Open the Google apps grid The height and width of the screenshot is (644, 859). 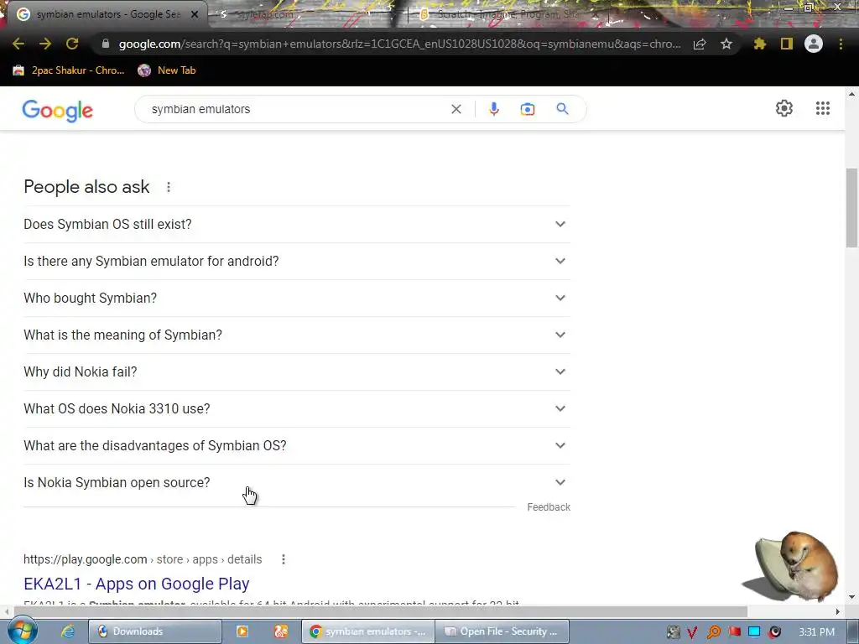(x=822, y=108)
